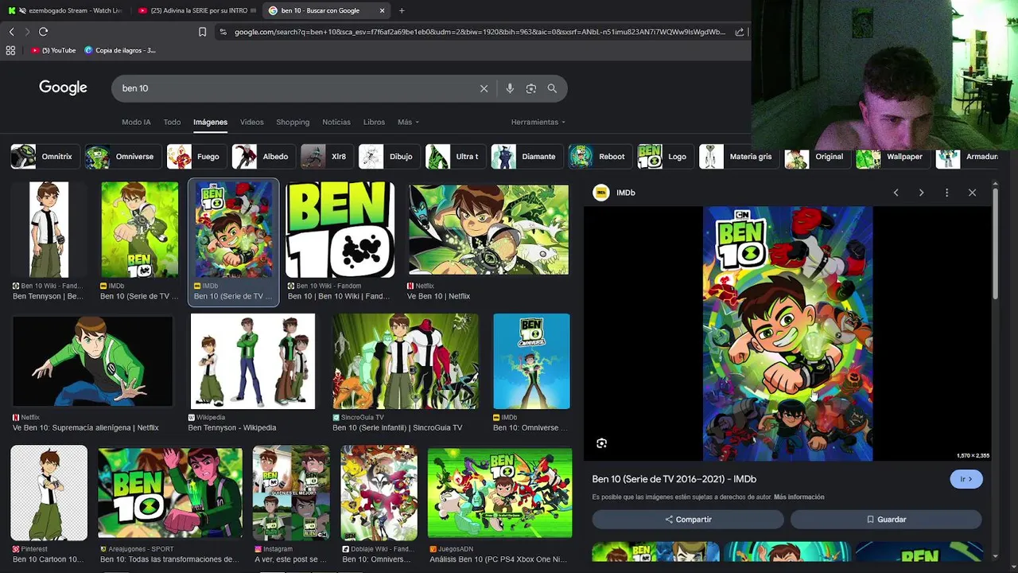
Task: Open the YouTube bookmark
Action: 54,50
